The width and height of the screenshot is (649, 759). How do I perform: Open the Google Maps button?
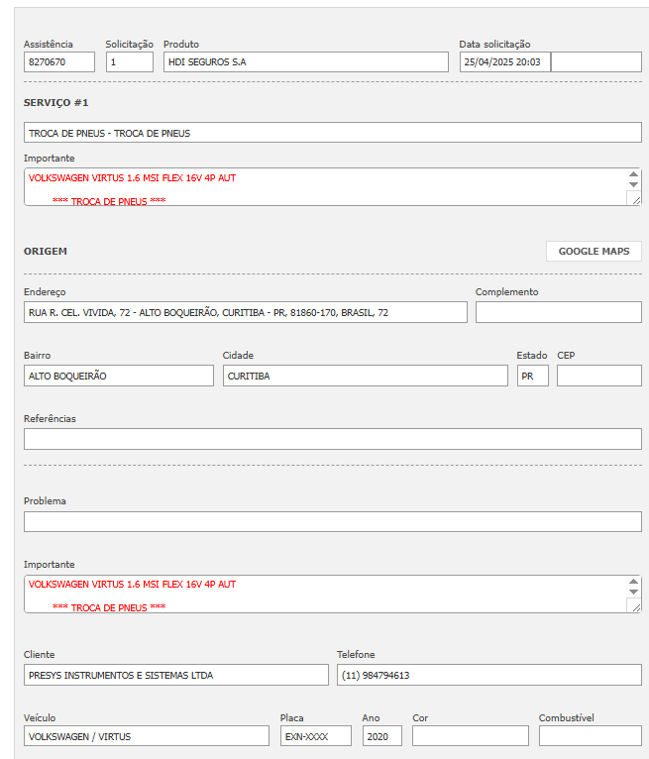[x=594, y=251]
